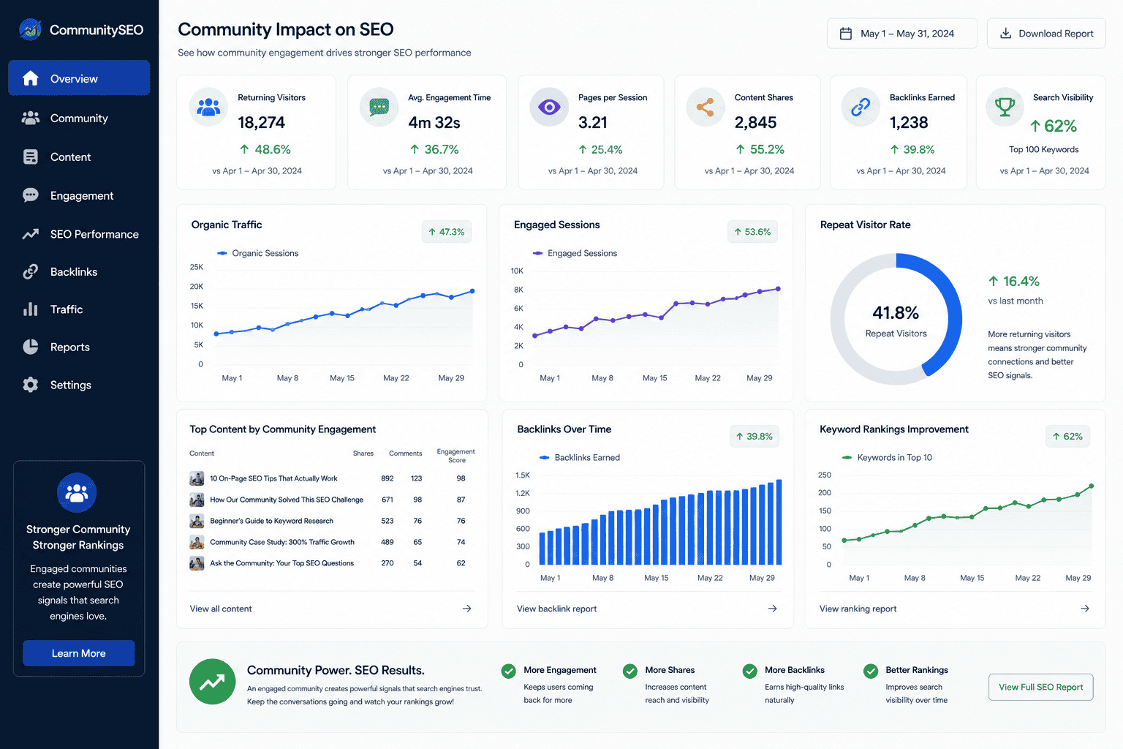This screenshot has width=1123, height=749.
Task: Click "Beginner's Guide to Keyword Research" row
Action: [332, 521]
